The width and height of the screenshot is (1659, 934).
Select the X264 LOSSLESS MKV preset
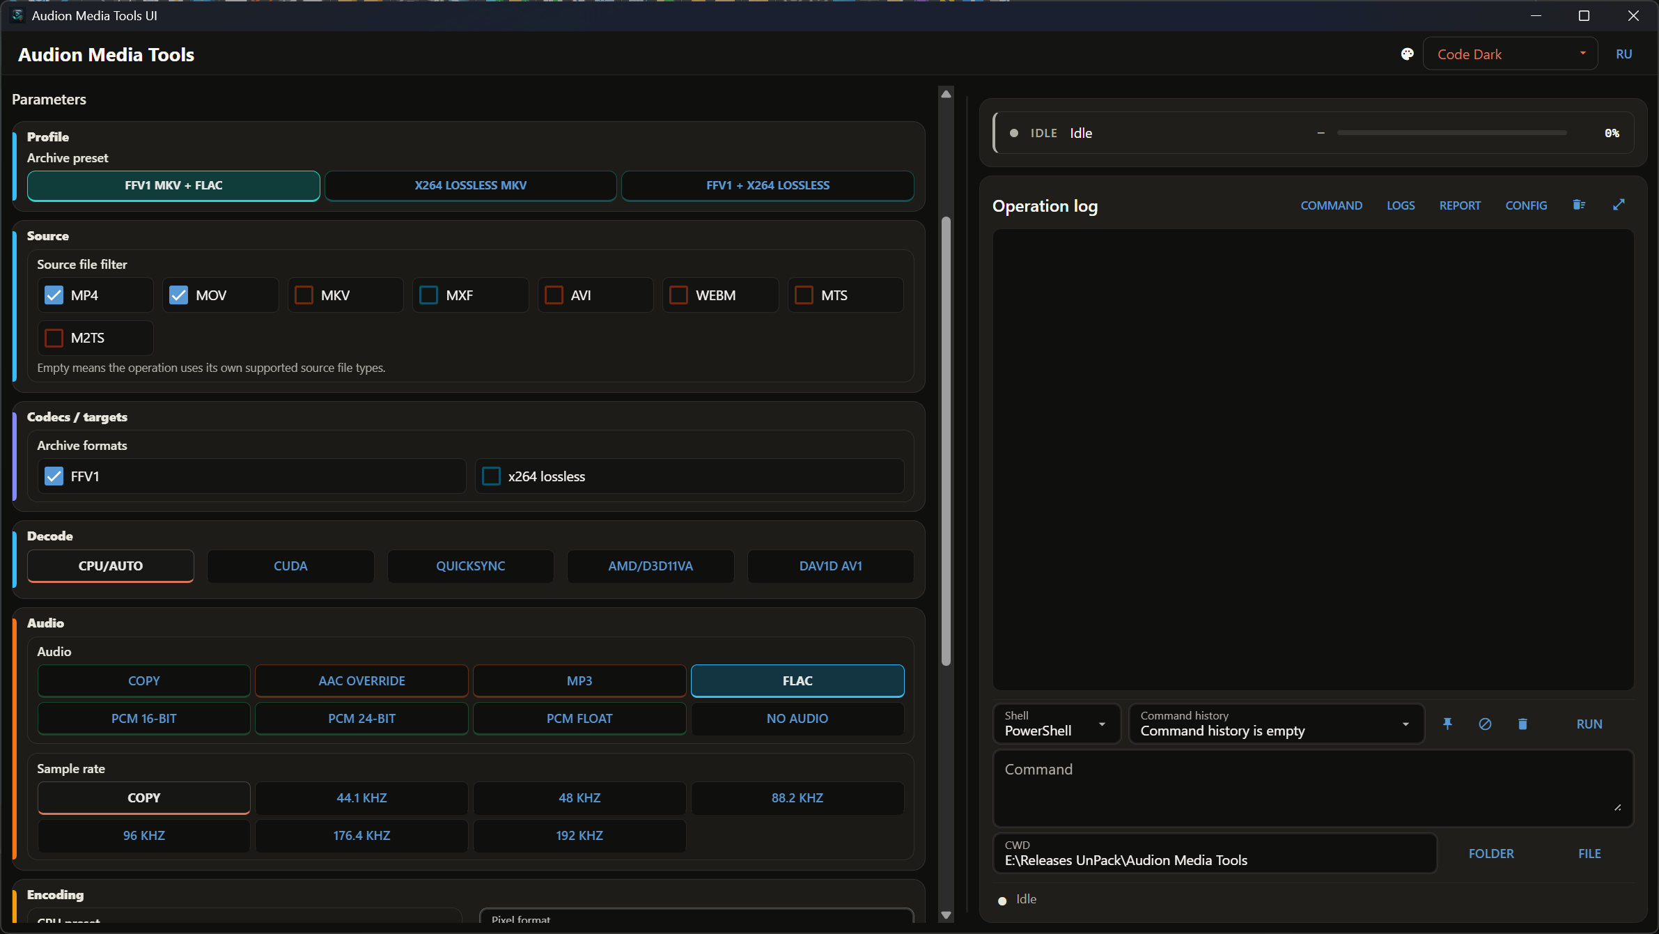click(471, 185)
